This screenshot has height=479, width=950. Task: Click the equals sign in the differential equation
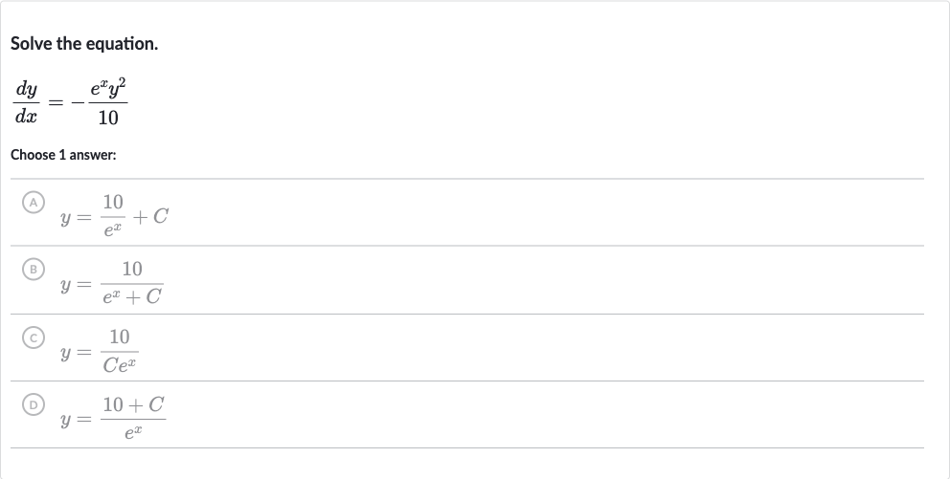pos(56,103)
